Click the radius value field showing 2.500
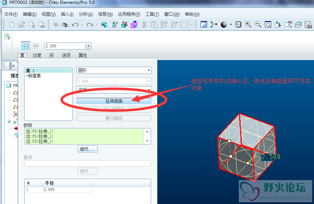314x204 pixels. pos(65,46)
